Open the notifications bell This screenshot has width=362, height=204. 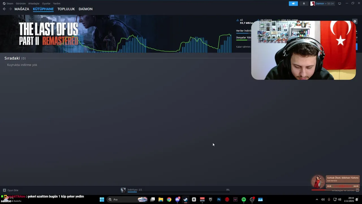(304, 3)
